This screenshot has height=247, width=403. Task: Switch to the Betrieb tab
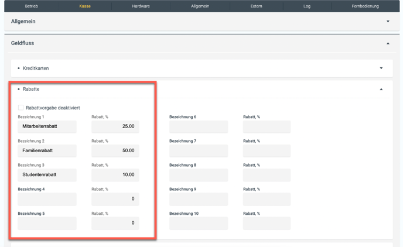(x=32, y=6)
